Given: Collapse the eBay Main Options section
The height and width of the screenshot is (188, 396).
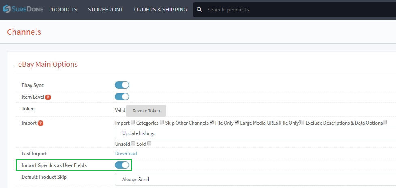Looking at the screenshot, I should (46, 64).
